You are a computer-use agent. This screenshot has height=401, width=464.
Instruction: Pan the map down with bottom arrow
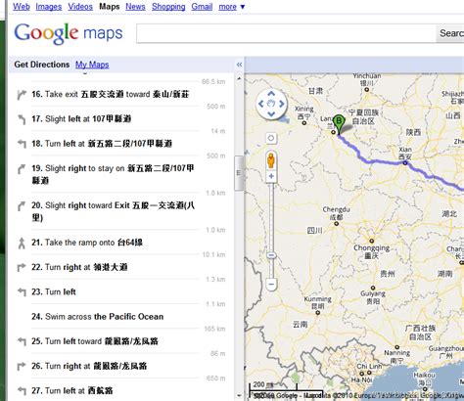(271, 113)
